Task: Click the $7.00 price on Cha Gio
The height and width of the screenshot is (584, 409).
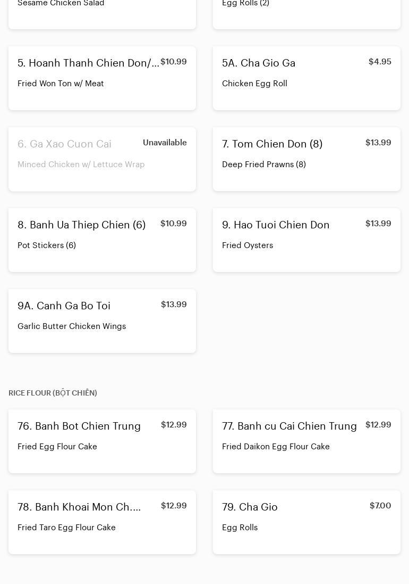Action: [x=380, y=506]
